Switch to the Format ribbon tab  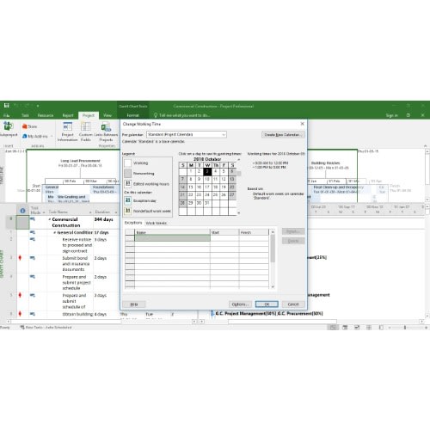coord(132,115)
